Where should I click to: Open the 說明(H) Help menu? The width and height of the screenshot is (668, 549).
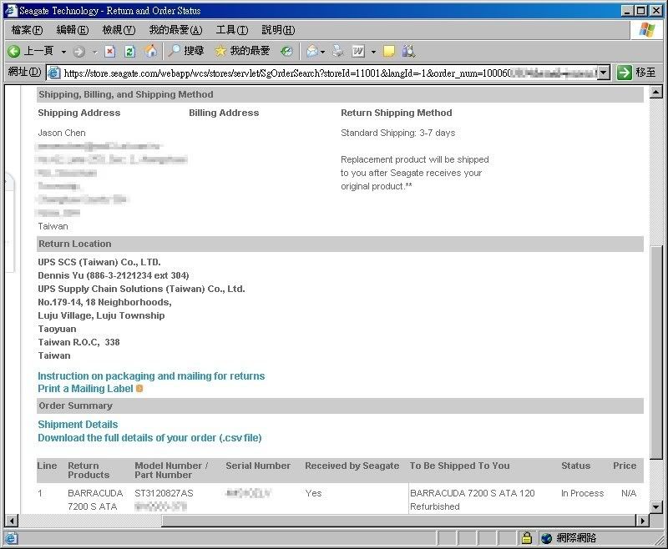point(278,30)
